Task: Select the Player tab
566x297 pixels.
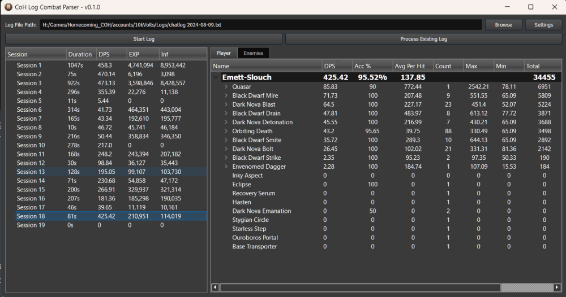Action: pos(224,53)
